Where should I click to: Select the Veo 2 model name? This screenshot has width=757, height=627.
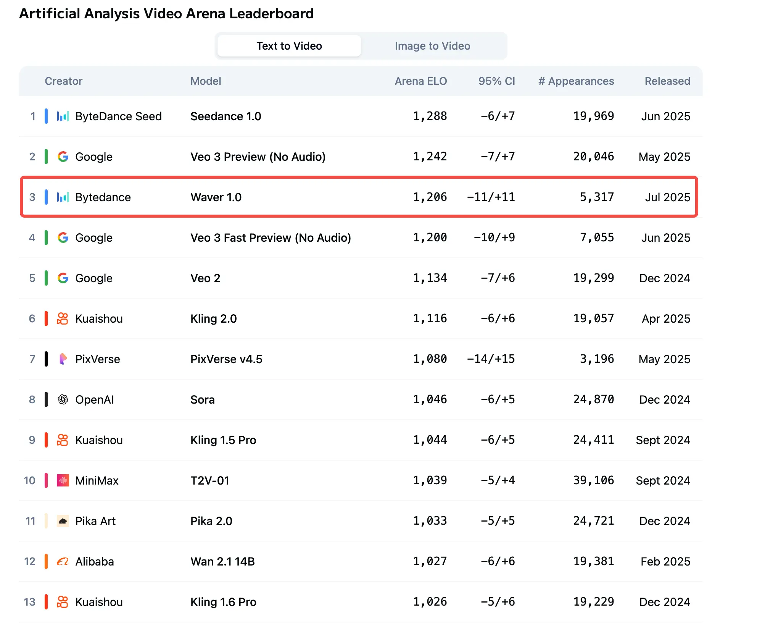click(205, 278)
